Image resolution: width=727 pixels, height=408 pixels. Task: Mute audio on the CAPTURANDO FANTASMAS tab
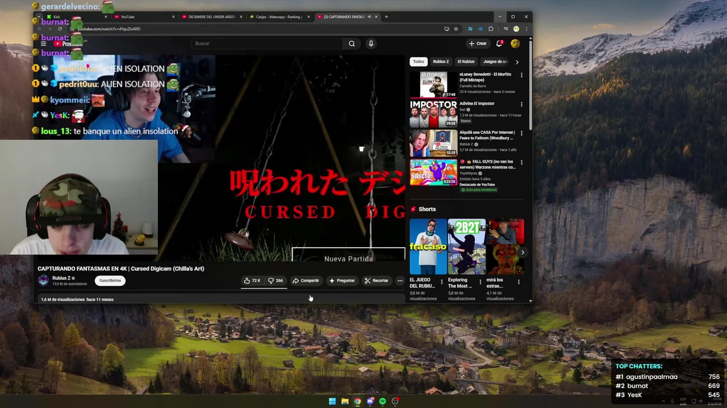[369, 17]
